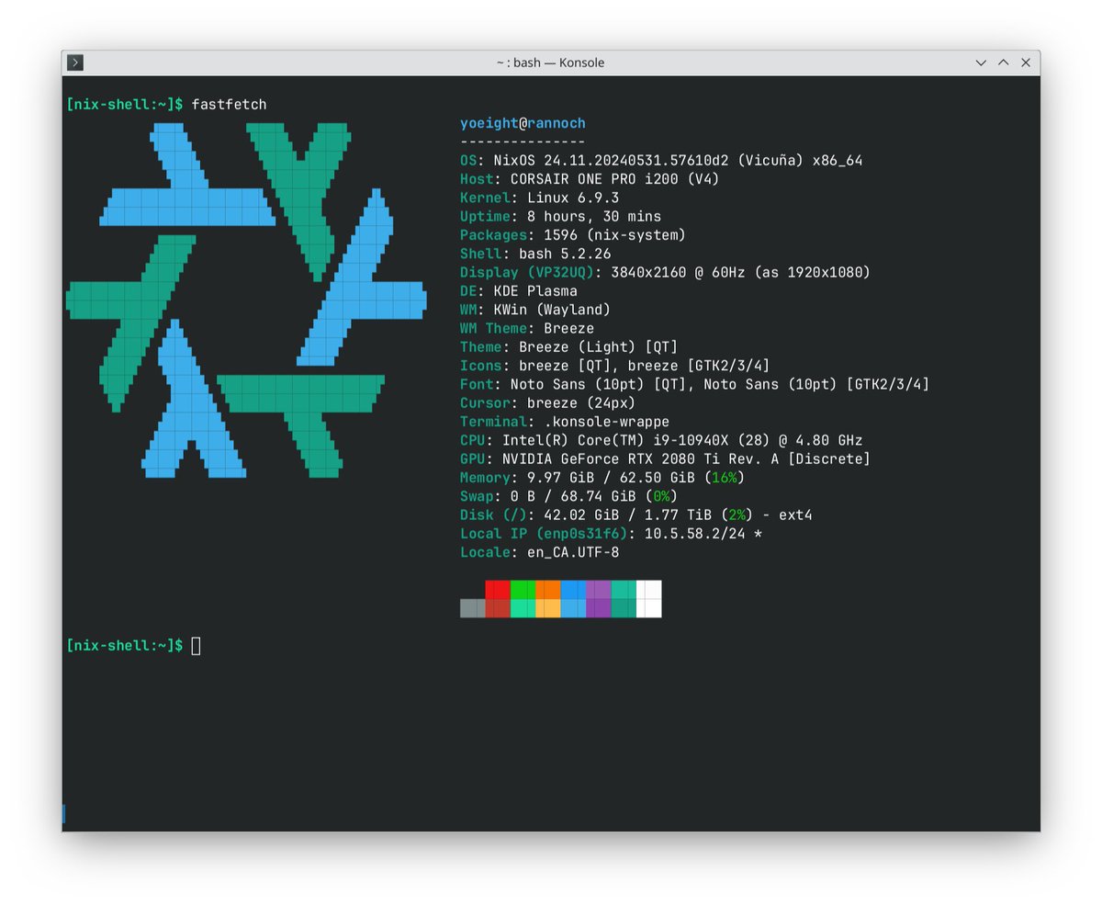The height and width of the screenshot is (905, 1102).
Task: Click the Shell line 'bash 5.2.26'
Action: coord(535,254)
